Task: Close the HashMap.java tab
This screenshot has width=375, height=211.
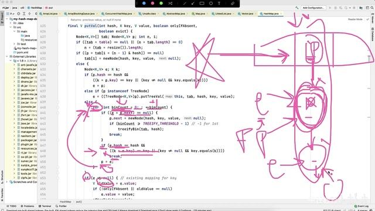Action: tap(281, 13)
